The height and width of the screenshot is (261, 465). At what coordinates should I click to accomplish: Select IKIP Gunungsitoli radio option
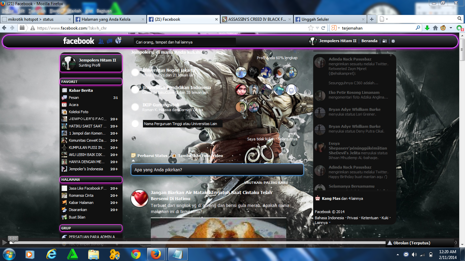[135, 107]
